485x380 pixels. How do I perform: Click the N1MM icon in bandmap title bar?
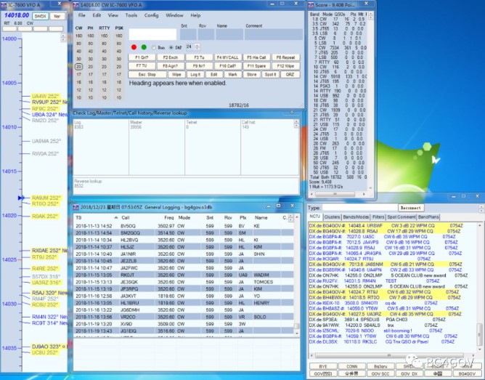[x=4, y=5]
